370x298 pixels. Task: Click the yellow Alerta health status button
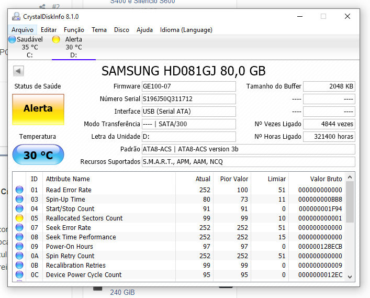[38, 109]
